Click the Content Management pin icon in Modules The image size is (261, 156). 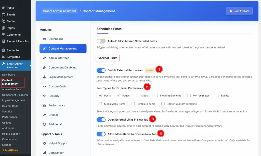pyautogui.click(x=44, y=48)
